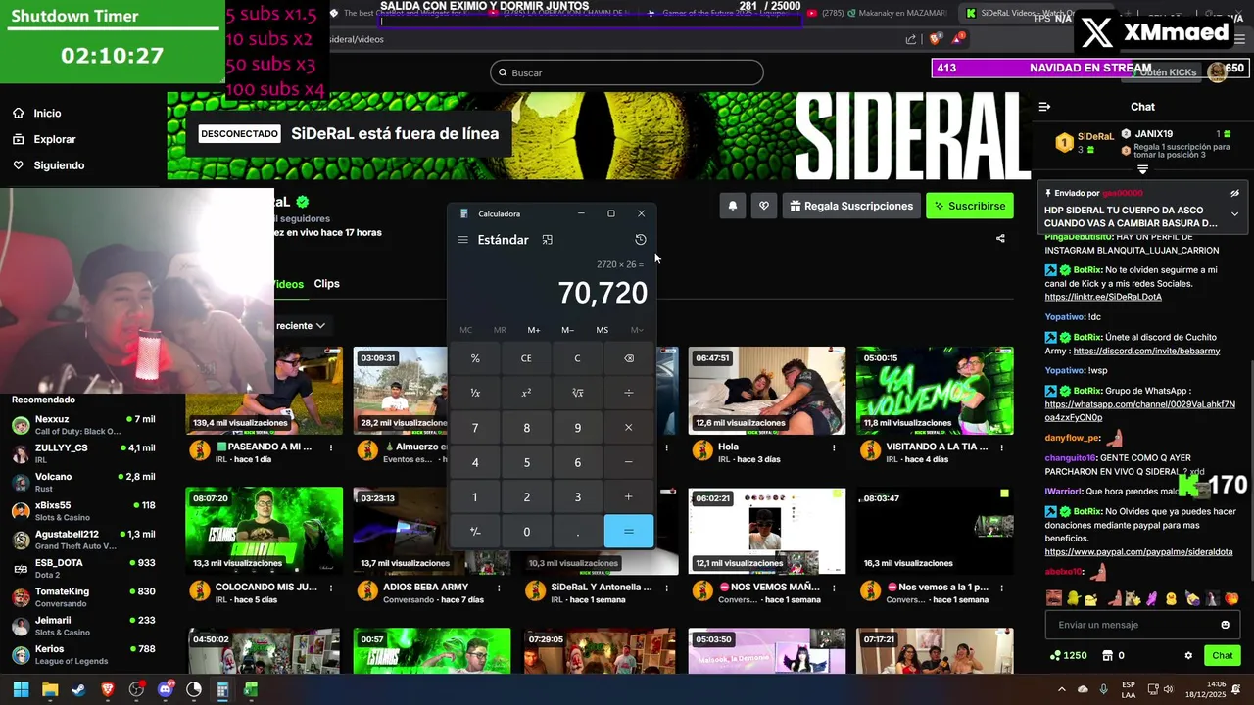The height and width of the screenshot is (705, 1254).
Task: Open Discord from the taskbar
Action: point(166,689)
